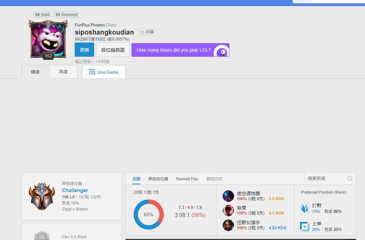The width and height of the screenshot is (365, 240).
Task: Select the 单独排位赛 solo queue tab
Action: tap(158, 179)
